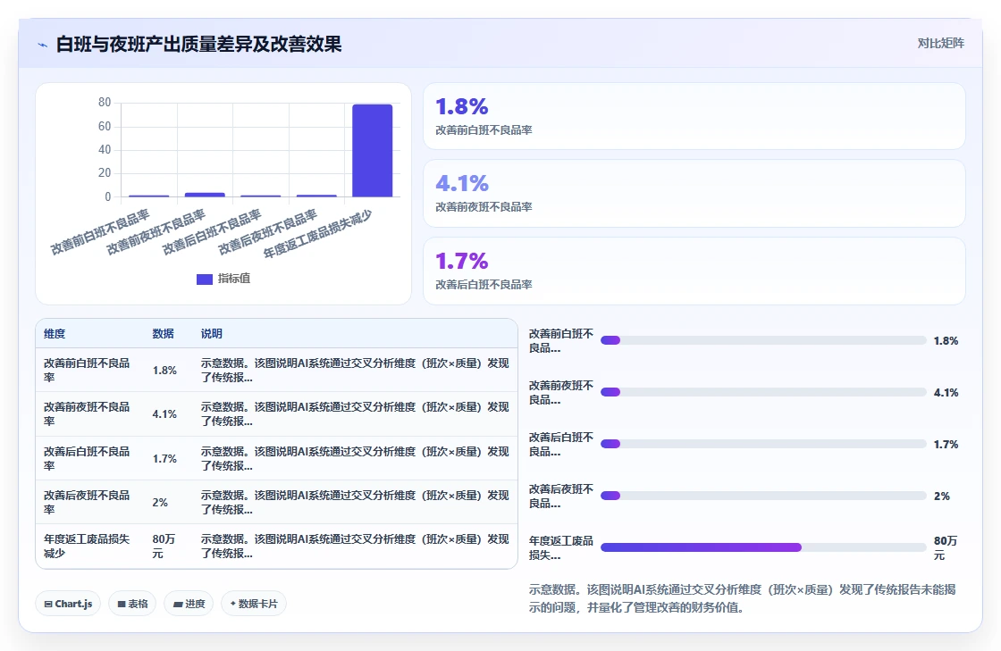The image size is (1001, 651).
Task: Click the 2% value beside progress bar
Action: (x=942, y=496)
